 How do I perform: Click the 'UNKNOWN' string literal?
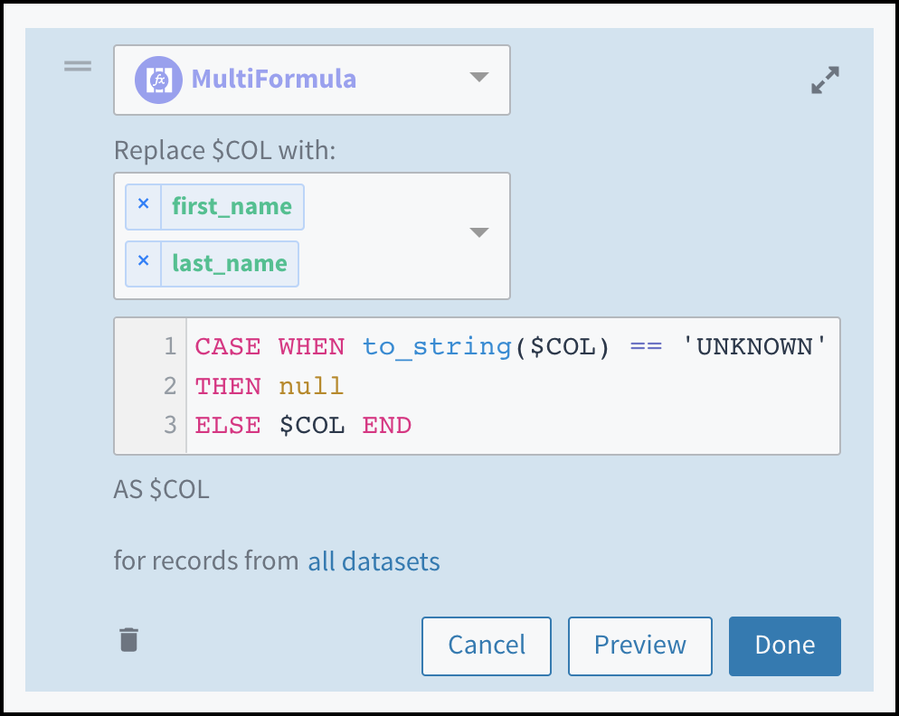(751, 346)
